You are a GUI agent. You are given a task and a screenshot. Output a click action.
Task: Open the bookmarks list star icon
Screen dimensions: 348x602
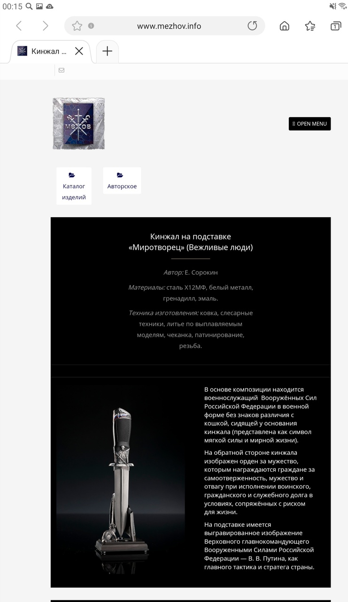pos(310,26)
